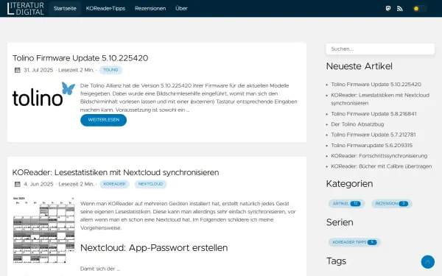
Task: Click the reading statistics calendar thumbnail
Action: pos(43,230)
